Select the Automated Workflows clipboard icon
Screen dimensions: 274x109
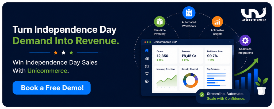point(189,13)
